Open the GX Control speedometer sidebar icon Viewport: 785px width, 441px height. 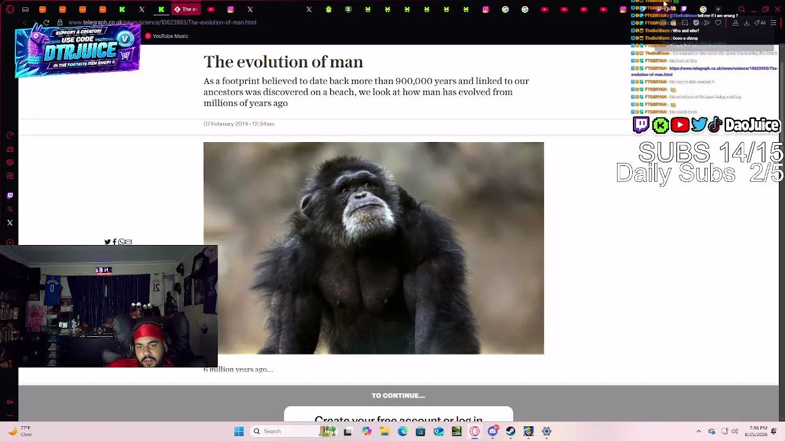[10, 135]
